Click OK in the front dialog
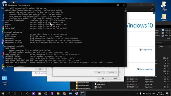Viewport: 171px width, 96px height. (99, 73)
